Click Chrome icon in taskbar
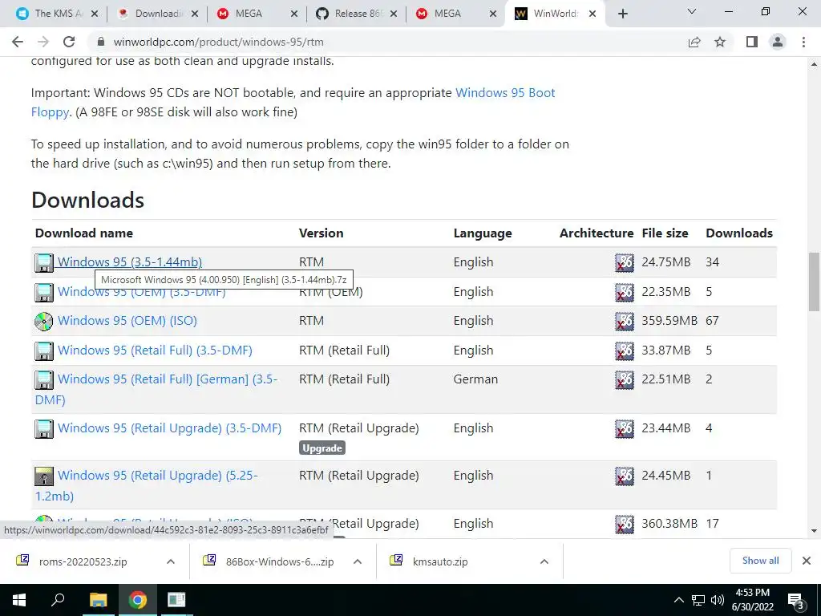This screenshot has width=821, height=616. tap(137, 600)
